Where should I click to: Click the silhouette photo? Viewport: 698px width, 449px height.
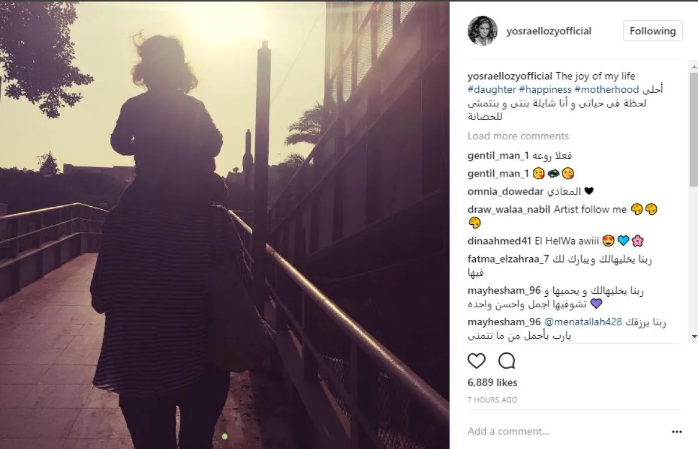(225, 225)
